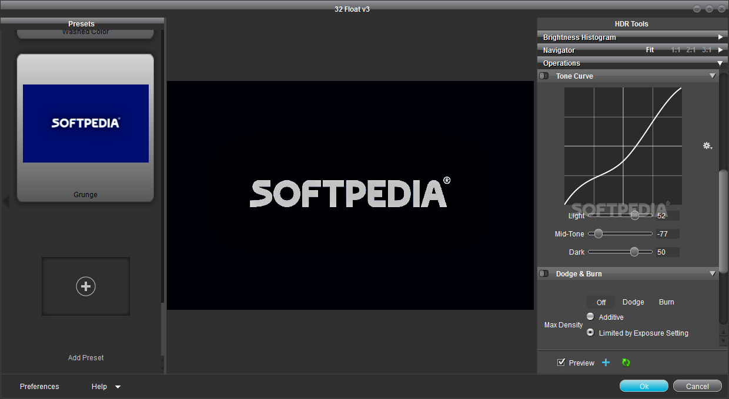Image resolution: width=729 pixels, height=399 pixels.
Task: Set Navigator zoom to Fit
Action: tap(650, 50)
